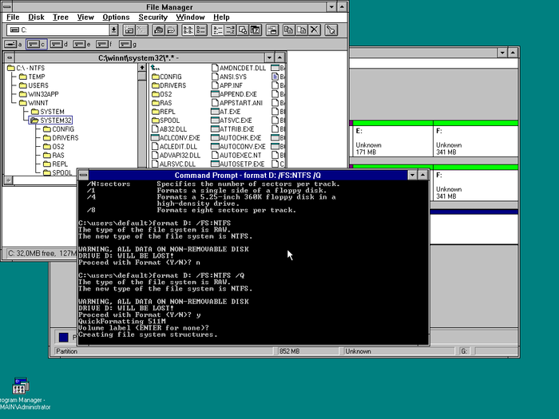This screenshot has width=559, height=419.
Task: Open Program Manager desktop icon
Action: (19, 386)
